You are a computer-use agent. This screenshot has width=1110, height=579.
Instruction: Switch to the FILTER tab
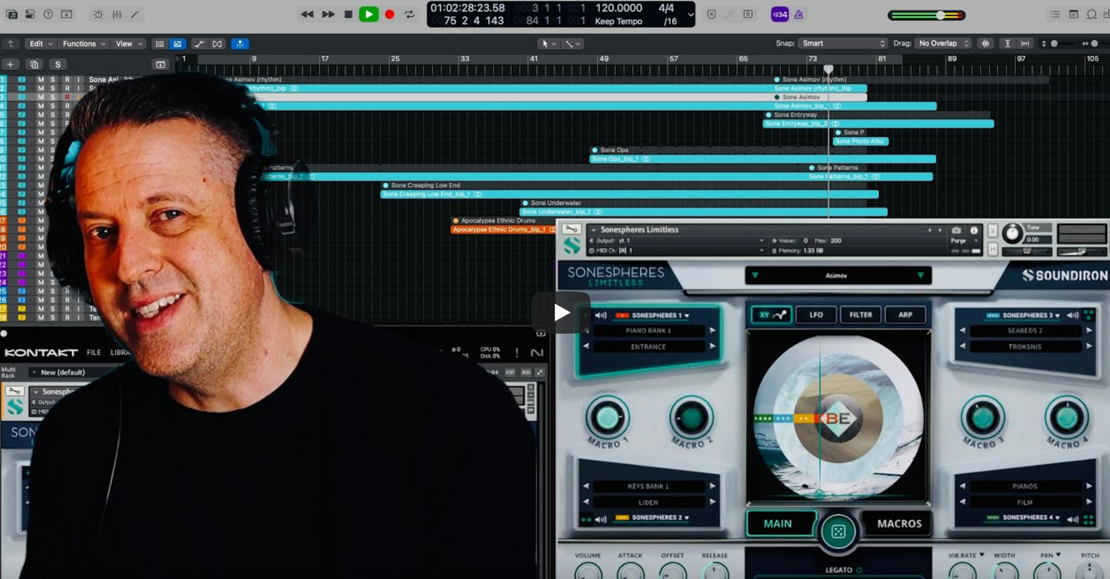point(860,315)
